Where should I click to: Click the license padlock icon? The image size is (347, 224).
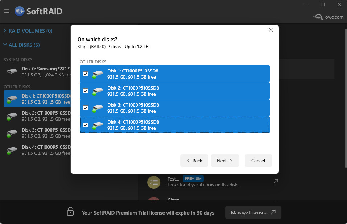pyautogui.click(x=70, y=211)
